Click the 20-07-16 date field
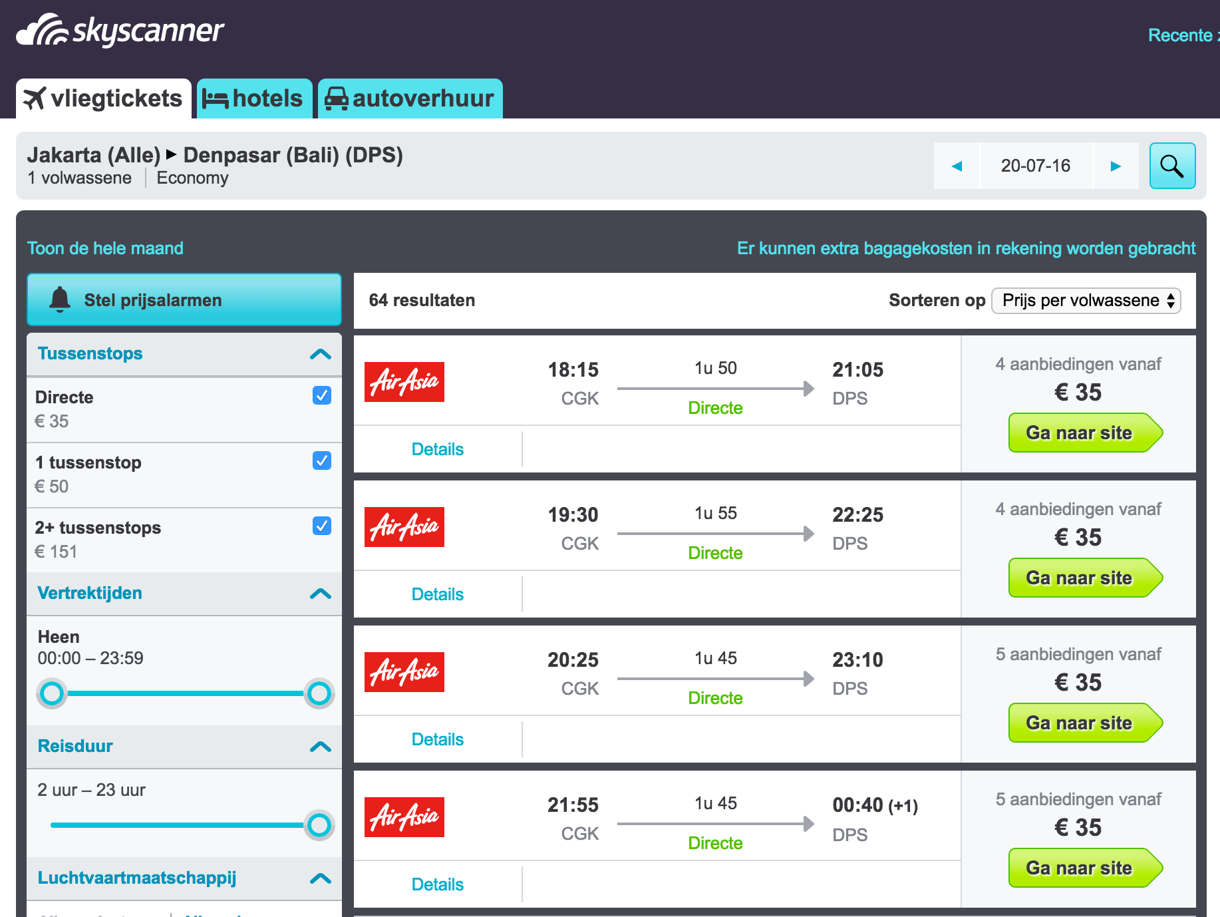Screen dimensions: 1220x917 [x=1036, y=166]
